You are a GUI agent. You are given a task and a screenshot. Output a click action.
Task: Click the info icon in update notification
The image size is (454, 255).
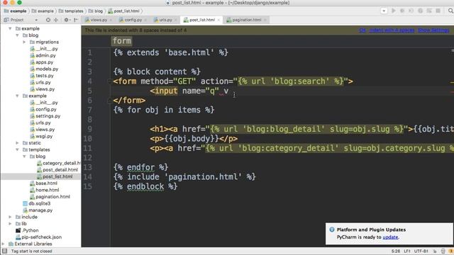[x=332, y=229]
